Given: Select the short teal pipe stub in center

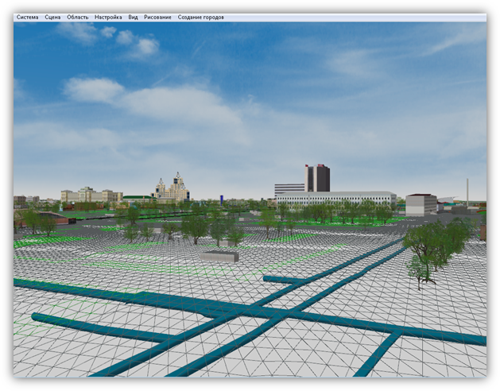Looking at the screenshot, I should tap(283, 280).
